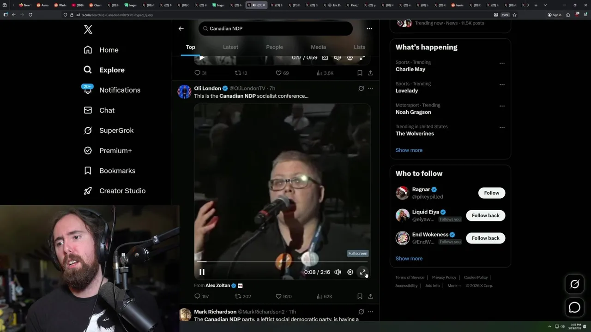This screenshot has height=332, width=591.
Task: Open Chat in sidebar
Action: (x=99, y=110)
